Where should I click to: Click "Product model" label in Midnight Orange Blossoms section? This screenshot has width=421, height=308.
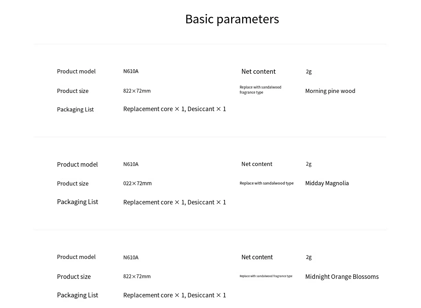click(x=76, y=257)
